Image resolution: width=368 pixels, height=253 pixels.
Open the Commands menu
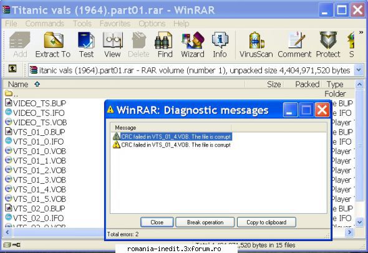pyautogui.click(x=44, y=24)
